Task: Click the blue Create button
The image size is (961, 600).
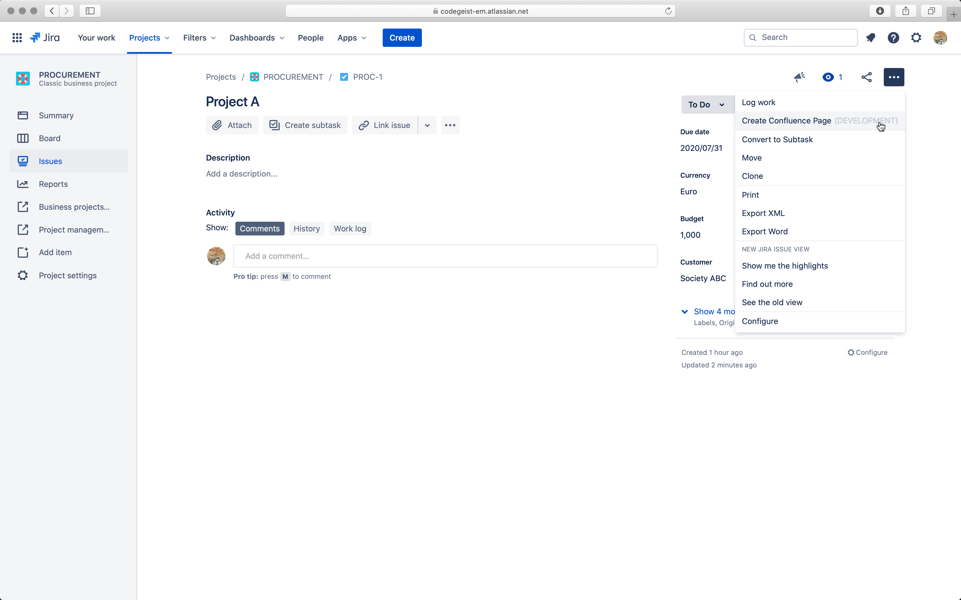Action: [x=402, y=38]
